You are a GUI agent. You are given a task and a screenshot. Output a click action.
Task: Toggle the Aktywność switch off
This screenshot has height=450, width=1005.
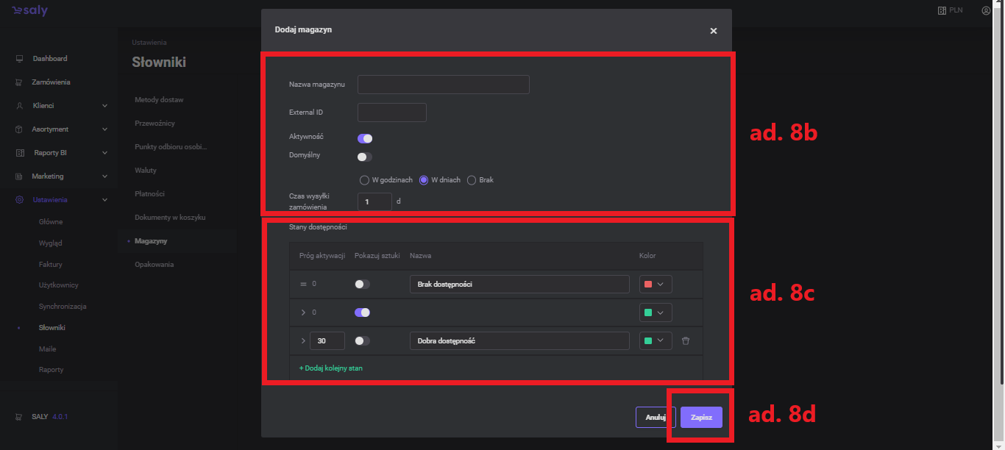[365, 138]
